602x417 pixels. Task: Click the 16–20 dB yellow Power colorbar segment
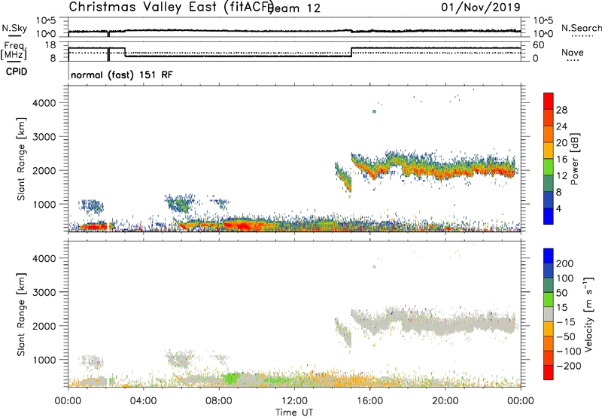pyautogui.click(x=549, y=151)
